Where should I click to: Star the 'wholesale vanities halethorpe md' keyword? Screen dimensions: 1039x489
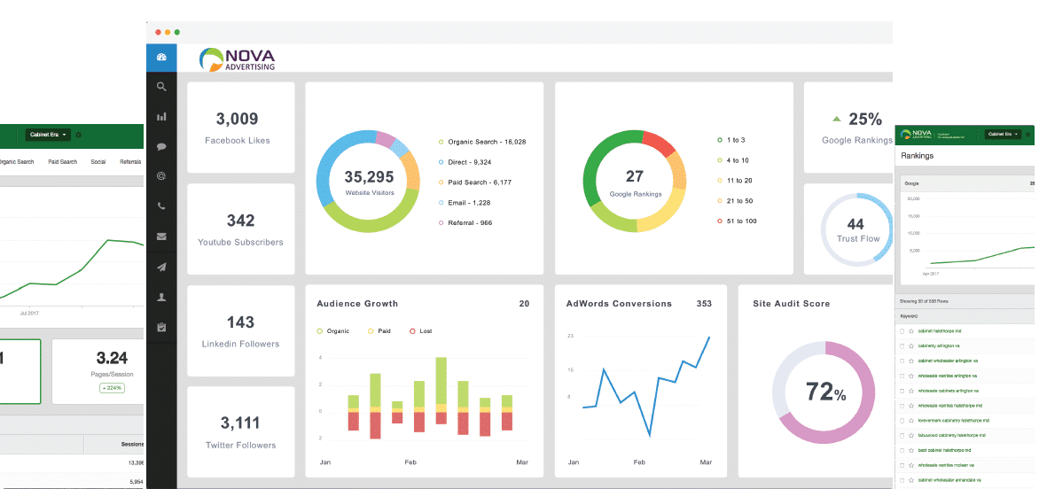(911, 406)
